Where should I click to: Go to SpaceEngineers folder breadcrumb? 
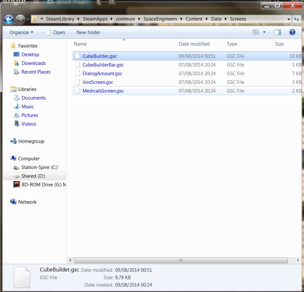[x=160, y=19]
